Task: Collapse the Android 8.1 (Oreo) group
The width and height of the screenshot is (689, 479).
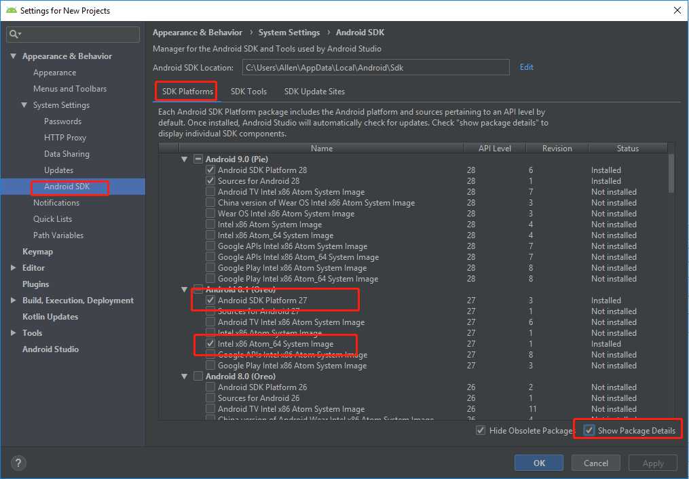Action: 185,289
